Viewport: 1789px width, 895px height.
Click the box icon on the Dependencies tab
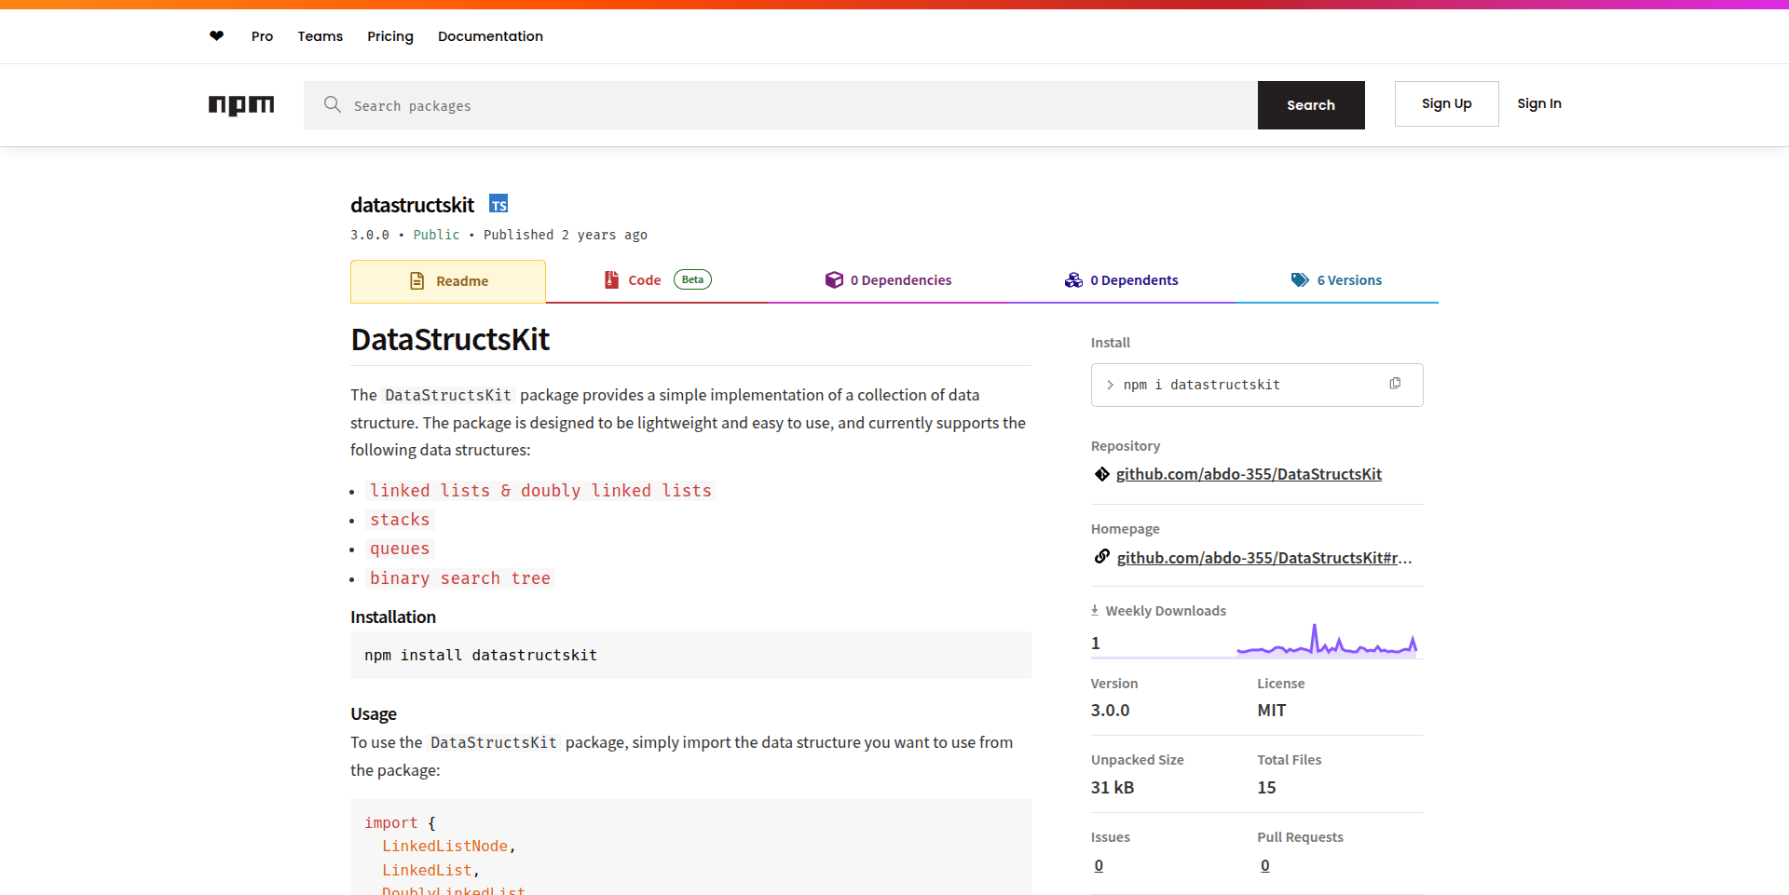(833, 279)
